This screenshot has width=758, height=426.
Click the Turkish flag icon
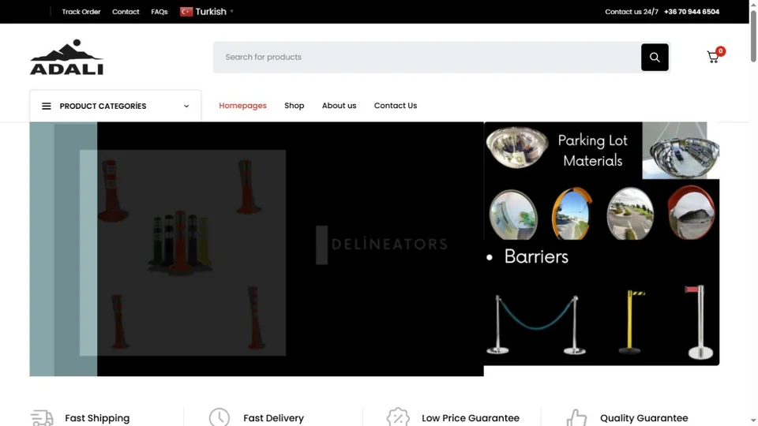click(x=186, y=12)
